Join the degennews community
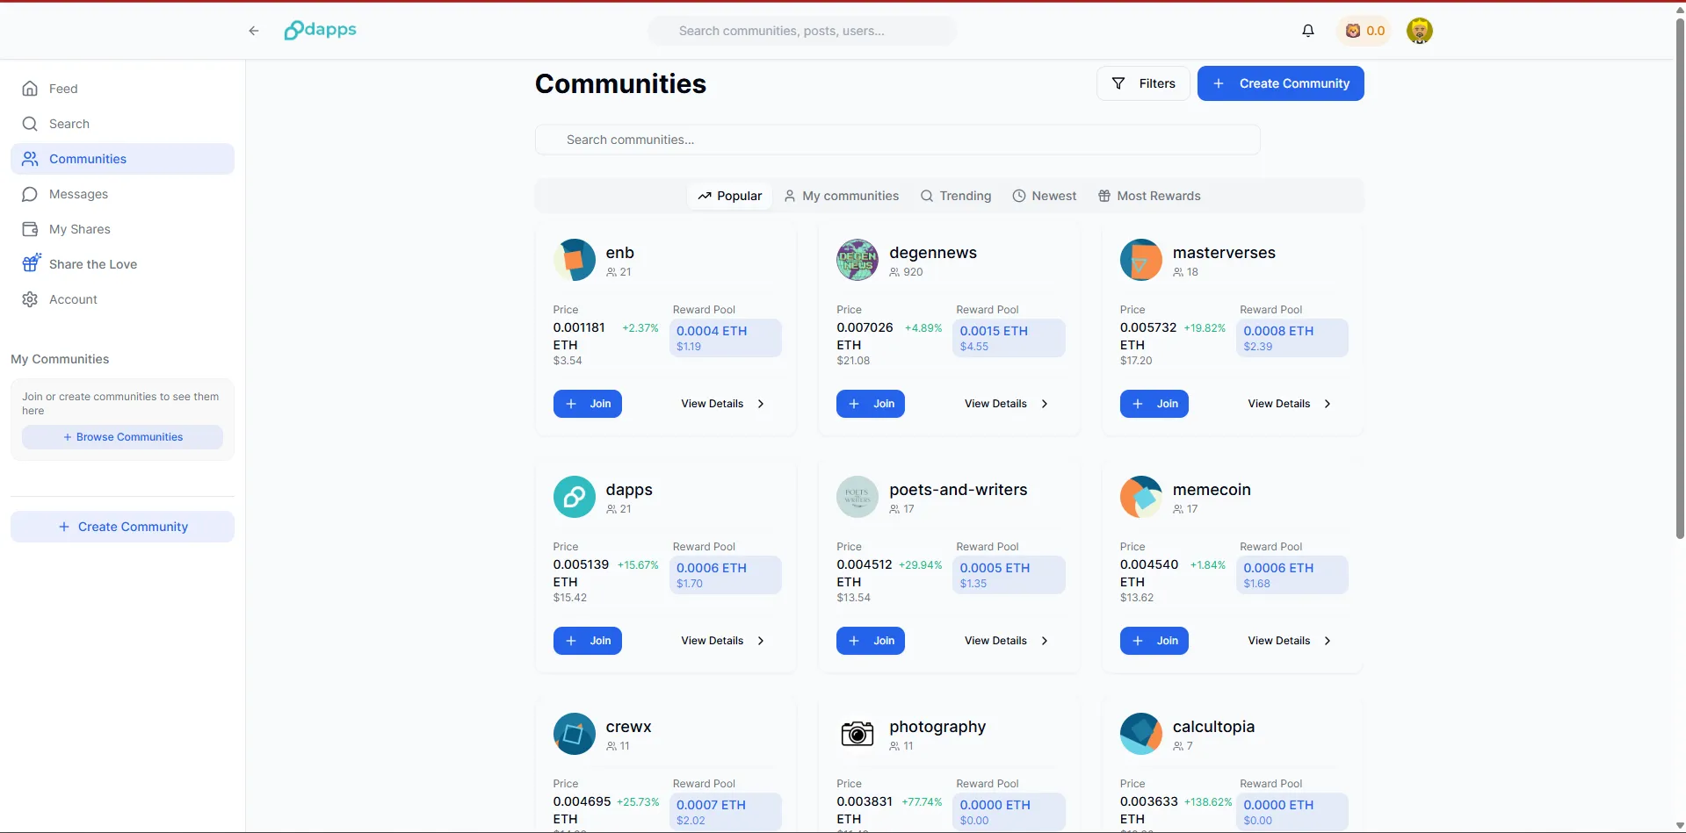The image size is (1686, 833). point(871,404)
